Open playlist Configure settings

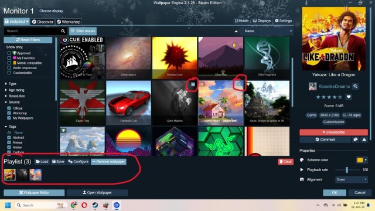point(78,162)
